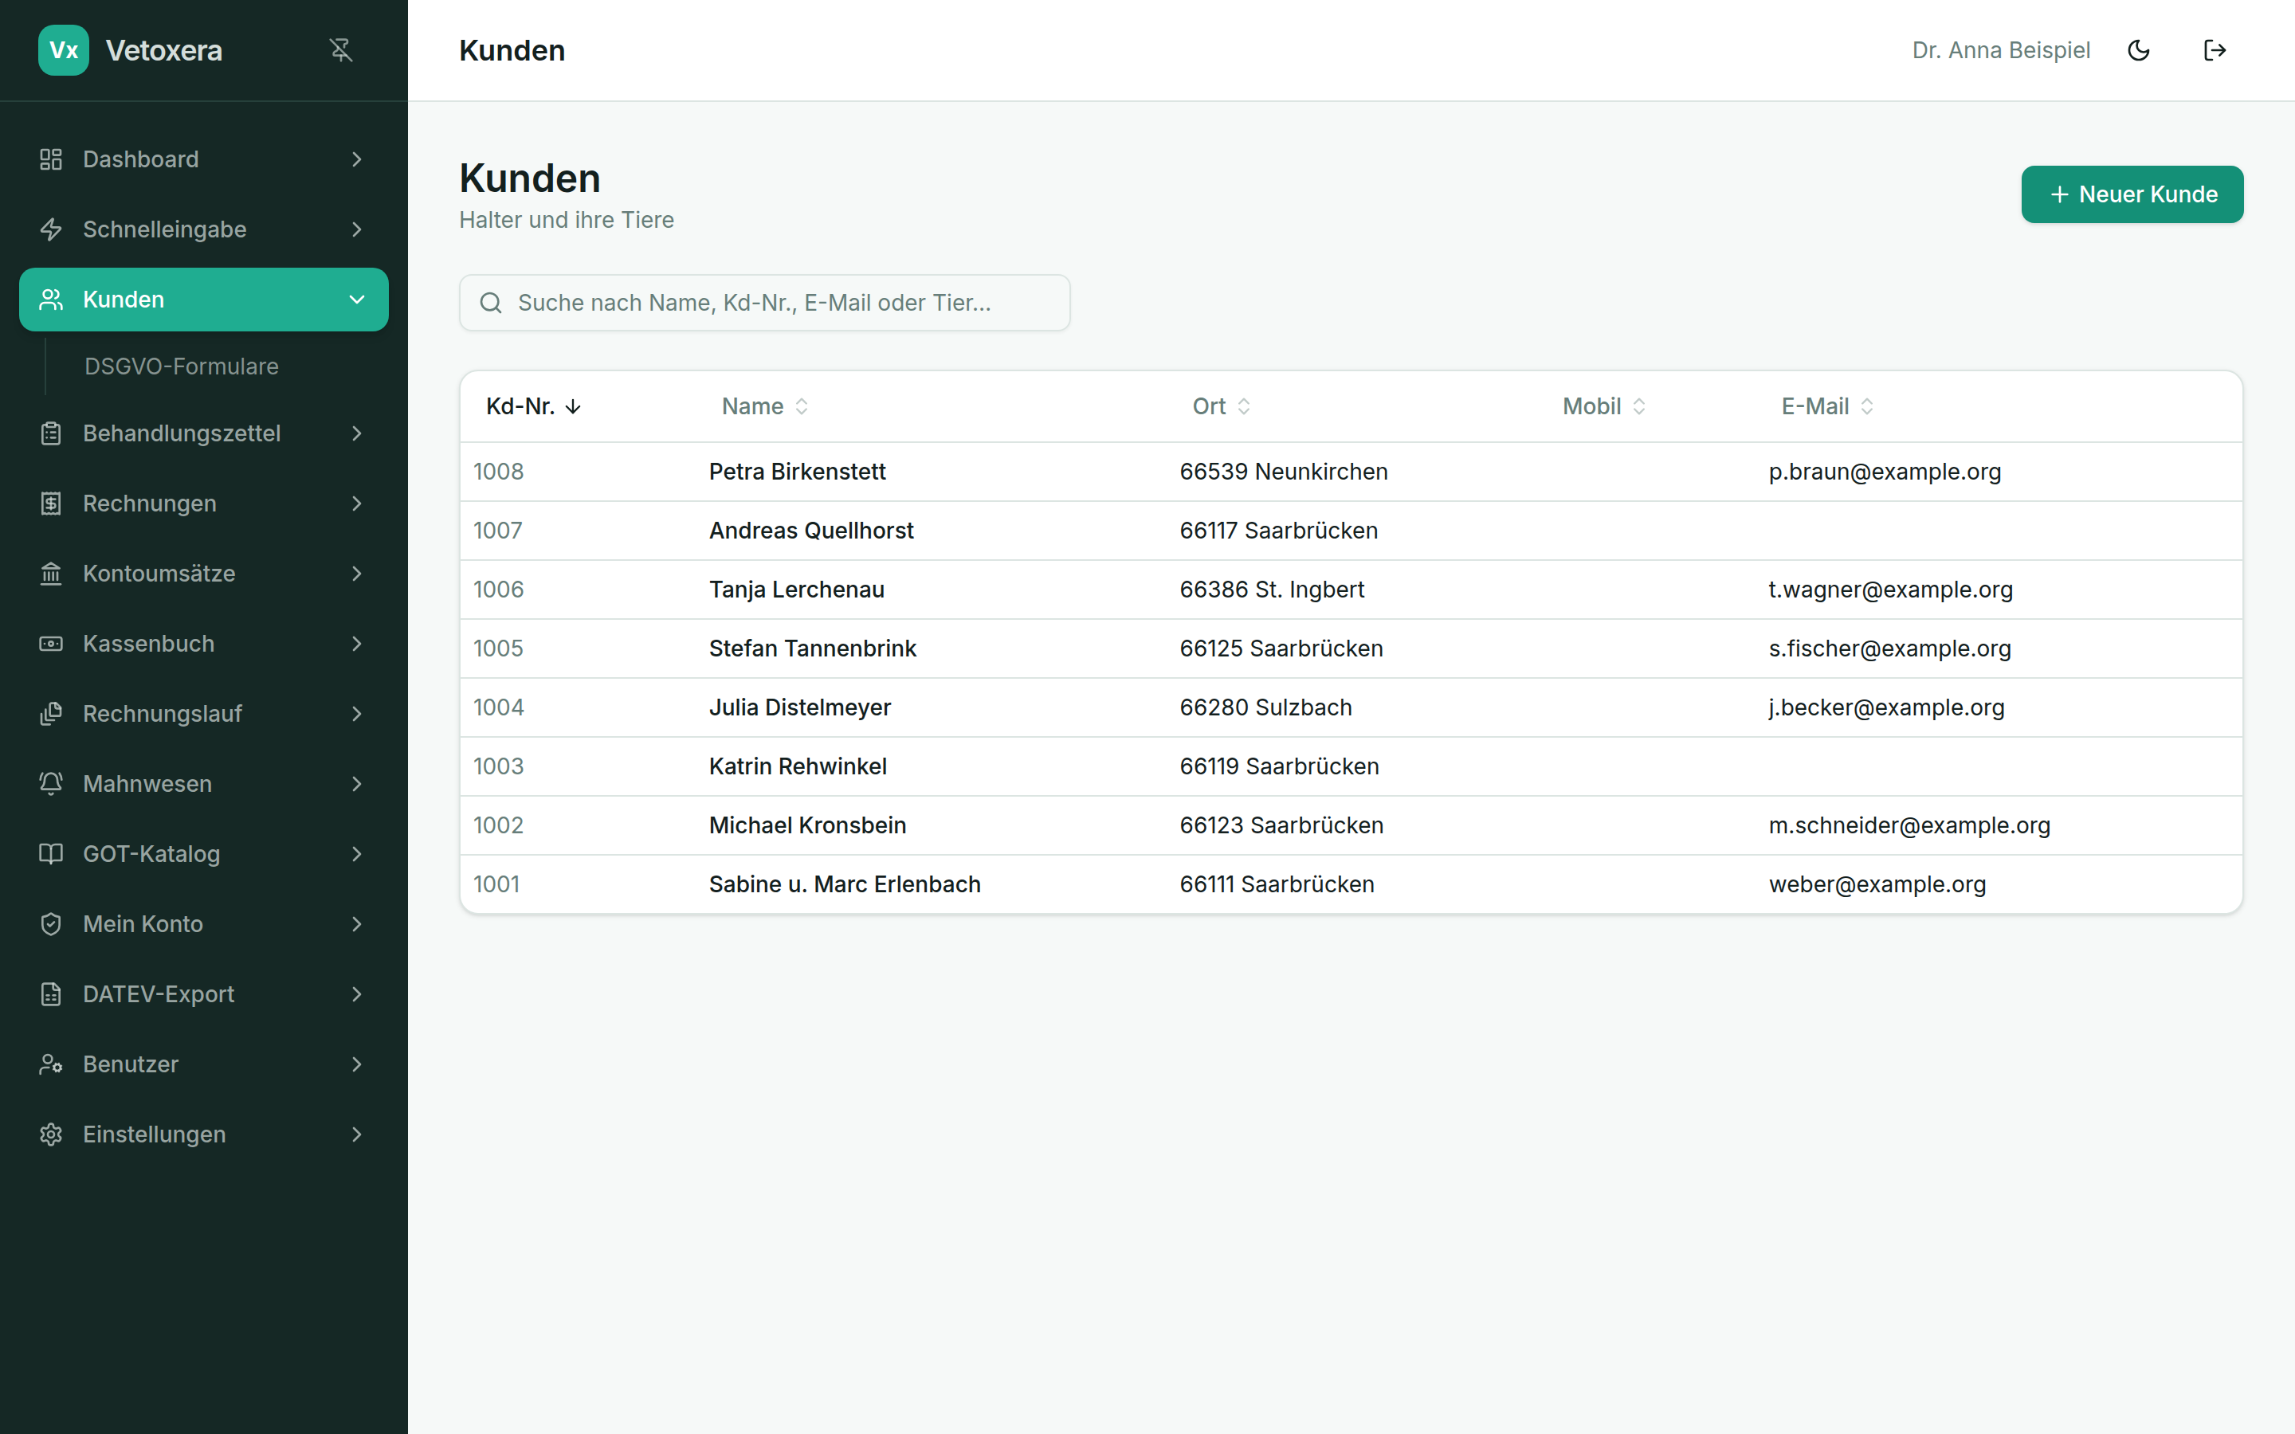Expand the GOT-Katalog chevron
The width and height of the screenshot is (2295, 1434).
356,855
